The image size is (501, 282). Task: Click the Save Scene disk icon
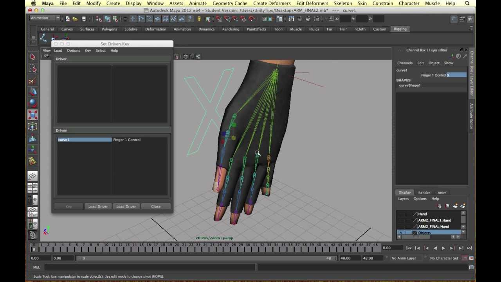tap(83, 19)
